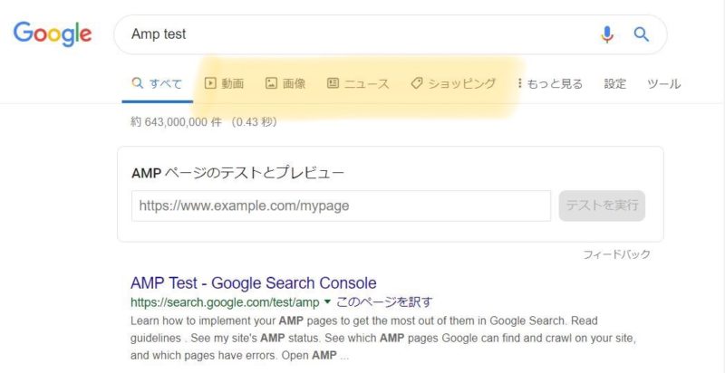Open the ニュース tab

coord(358,83)
